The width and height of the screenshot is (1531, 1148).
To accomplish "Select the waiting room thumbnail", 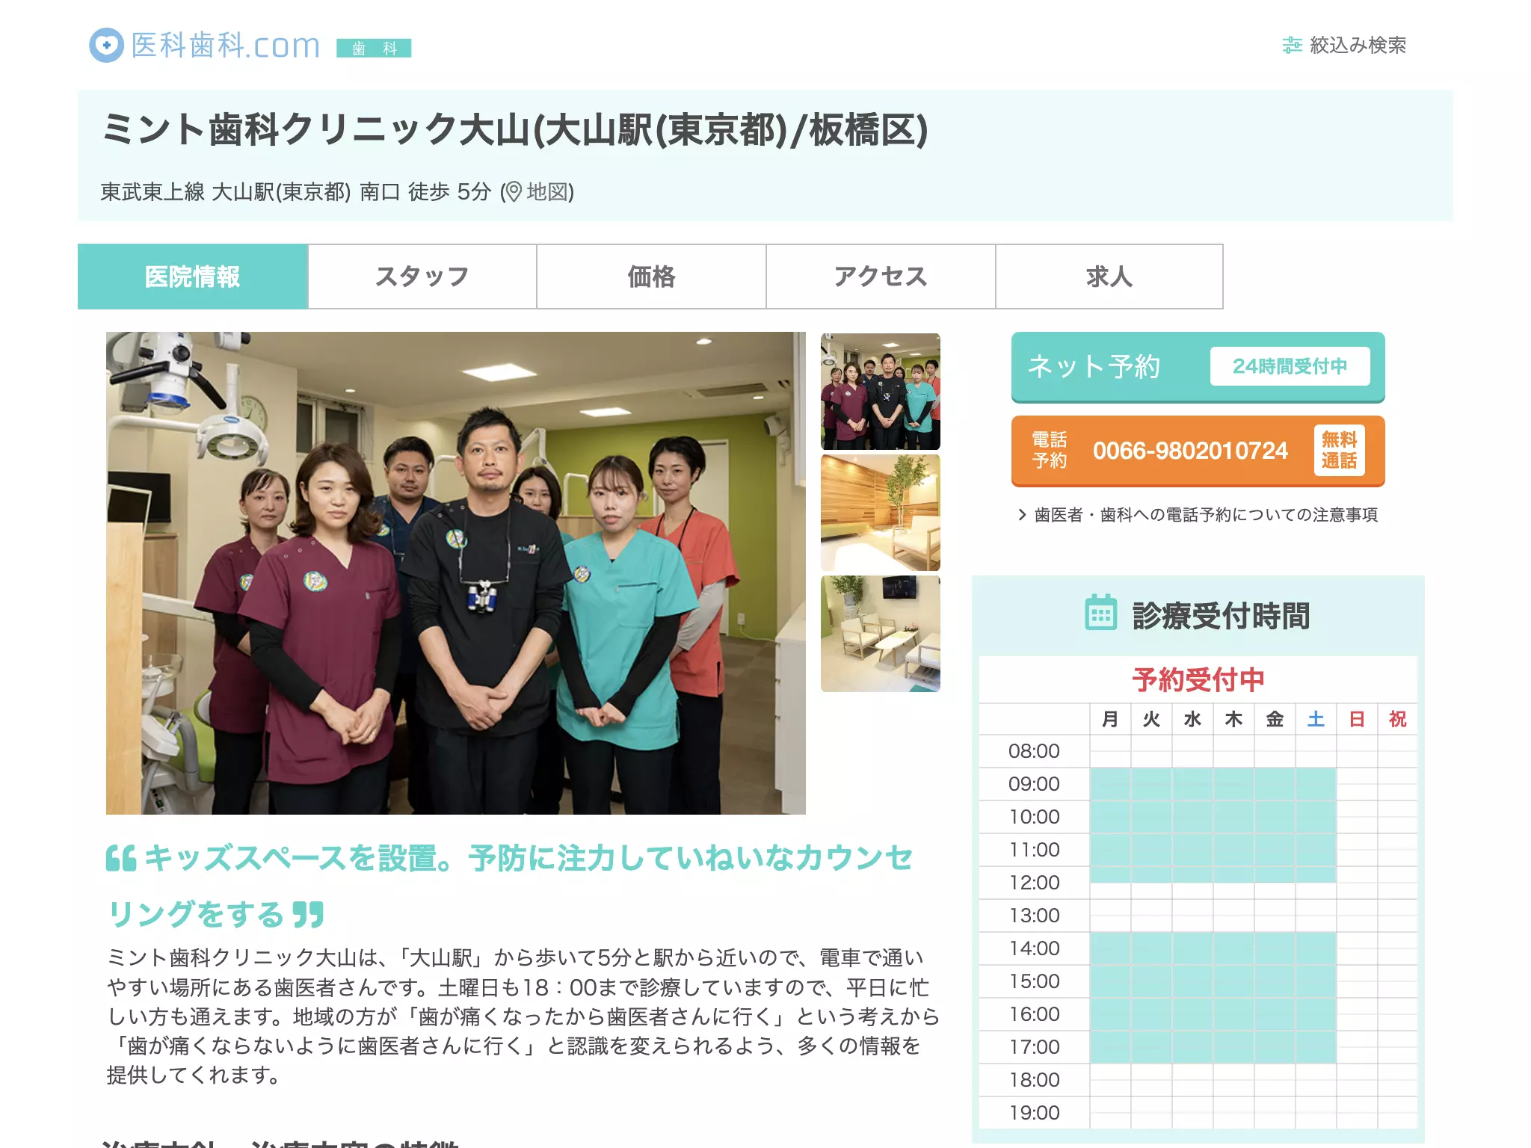I will [881, 634].
